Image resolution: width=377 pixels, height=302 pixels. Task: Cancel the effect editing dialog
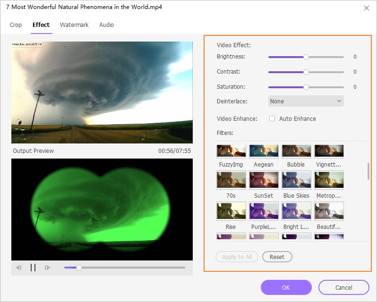click(343, 287)
